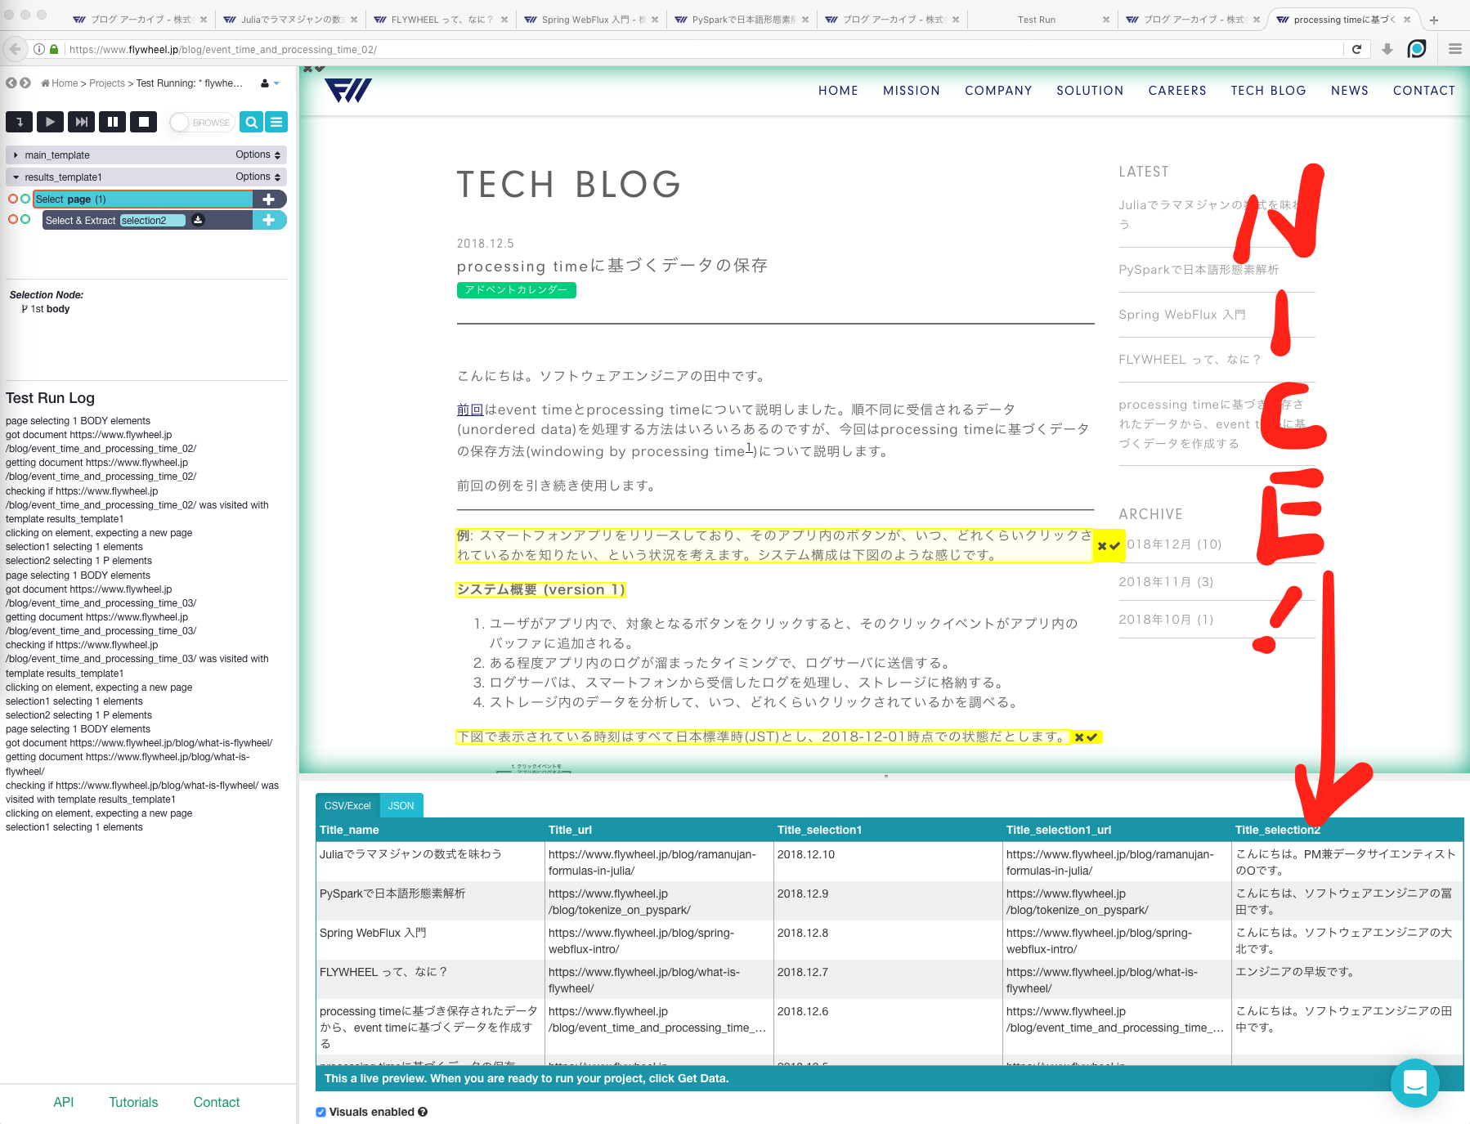Open 'FLYWHEEL って、なに？' in LATEST list

click(x=1190, y=360)
